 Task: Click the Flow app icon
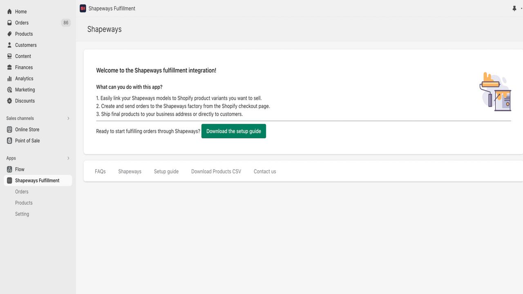point(9,169)
